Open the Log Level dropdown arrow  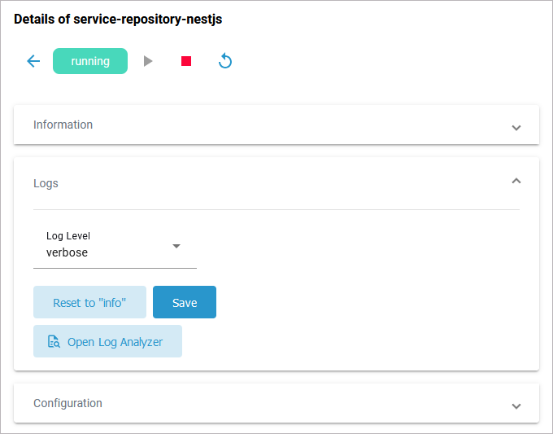point(176,246)
